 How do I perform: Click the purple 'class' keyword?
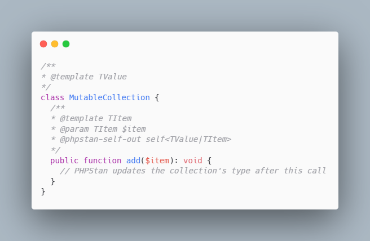[x=52, y=97]
